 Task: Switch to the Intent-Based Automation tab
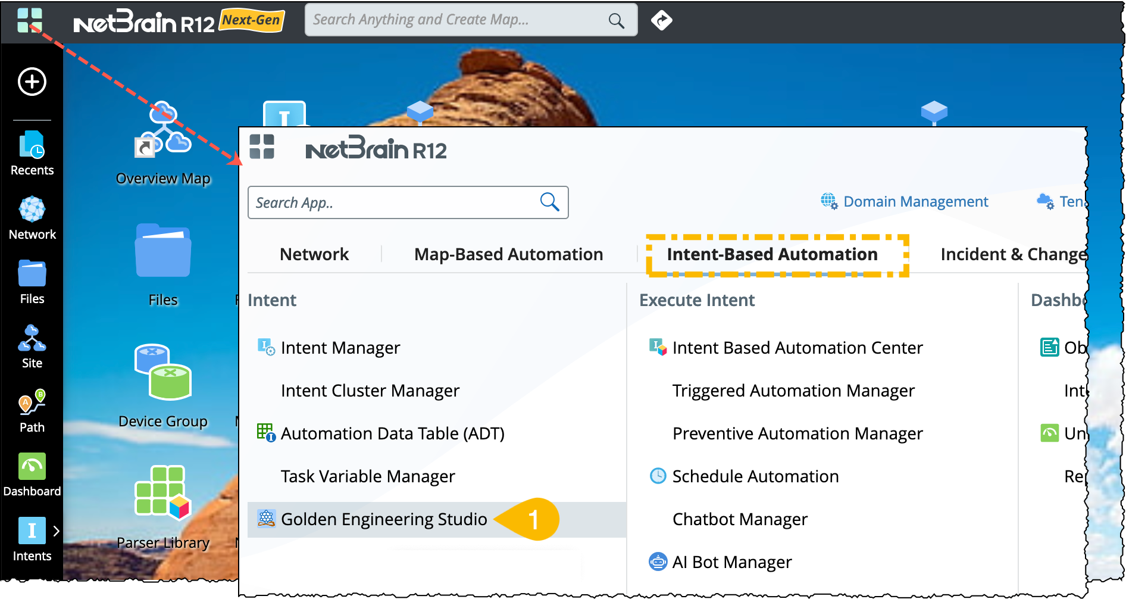pyautogui.click(x=772, y=254)
